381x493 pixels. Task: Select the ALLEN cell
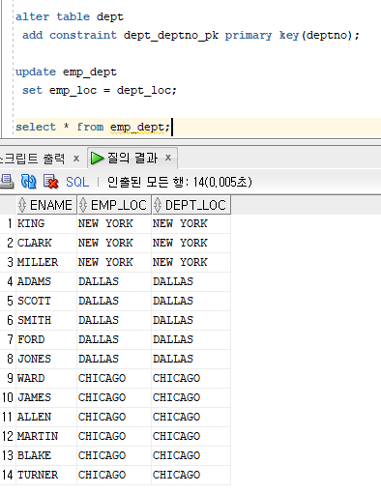pos(46,417)
